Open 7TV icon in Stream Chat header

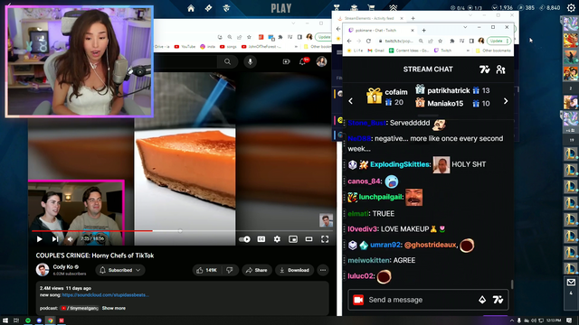coord(485,70)
